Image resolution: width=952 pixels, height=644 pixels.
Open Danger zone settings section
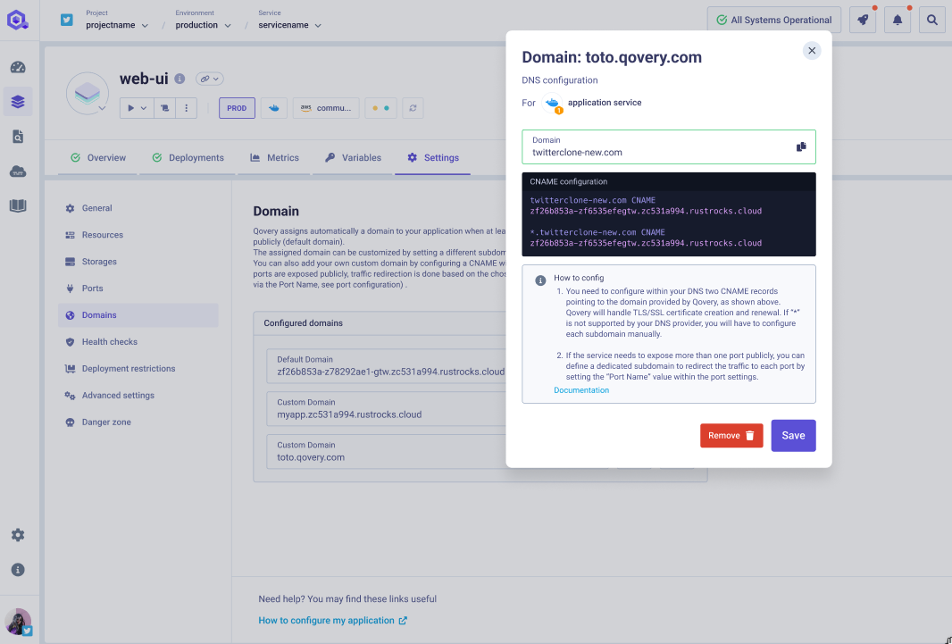[138, 422]
